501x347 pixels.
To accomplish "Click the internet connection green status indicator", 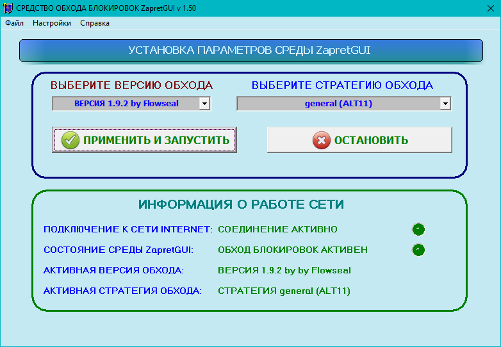I will coord(418,229).
